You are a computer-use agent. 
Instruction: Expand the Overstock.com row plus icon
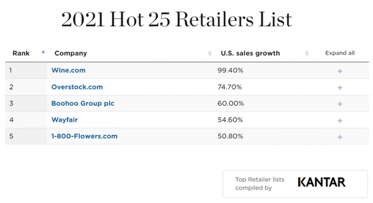point(339,88)
